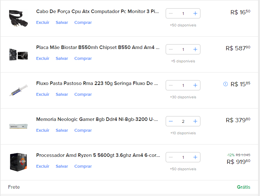Open Processador Amd Ryzen 5 5600gt title
This screenshot has height=196, width=260.
point(98,155)
